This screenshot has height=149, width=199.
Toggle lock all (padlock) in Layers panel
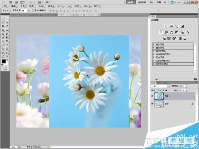(166, 90)
